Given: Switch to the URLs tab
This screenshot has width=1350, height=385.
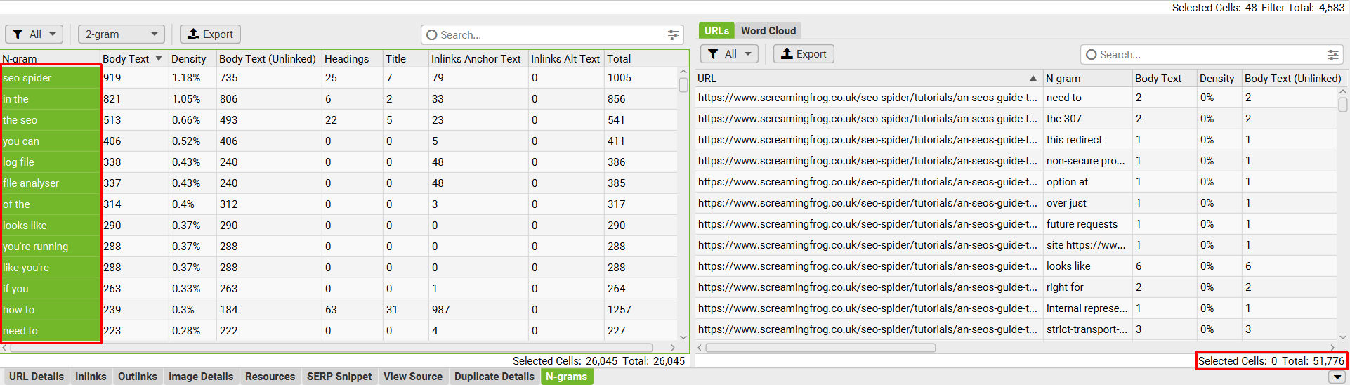Looking at the screenshot, I should [x=716, y=30].
